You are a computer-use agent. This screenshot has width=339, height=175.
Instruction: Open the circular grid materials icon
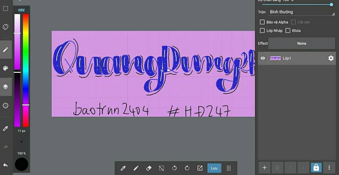click(5, 106)
